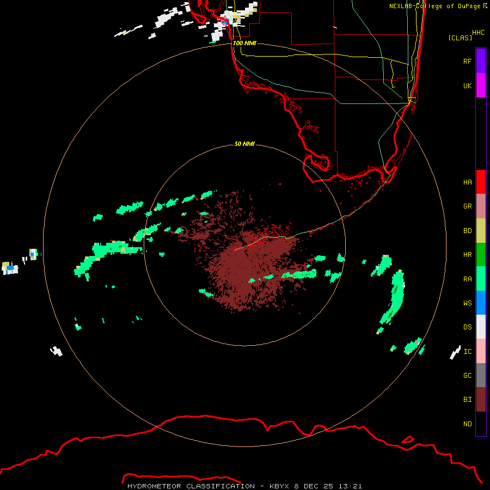Click the NEXLAB-College of DuPage credit text
Viewport: 490px width, 490px height.
click(x=434, y=6)
